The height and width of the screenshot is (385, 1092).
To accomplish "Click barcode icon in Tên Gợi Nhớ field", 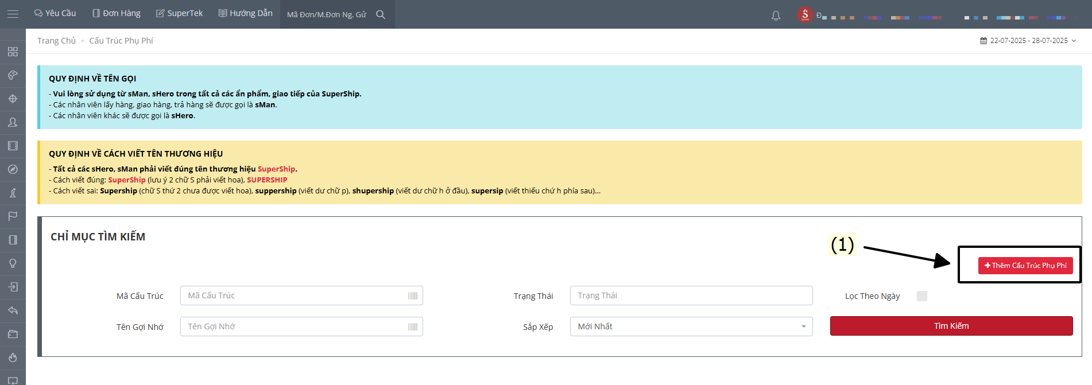I will [x=413, y=326].
